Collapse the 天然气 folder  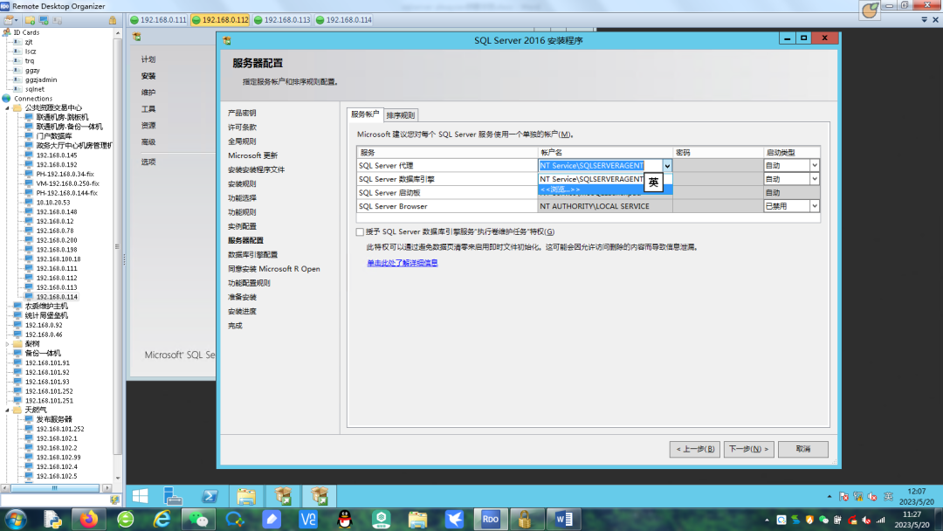point(7,410)
